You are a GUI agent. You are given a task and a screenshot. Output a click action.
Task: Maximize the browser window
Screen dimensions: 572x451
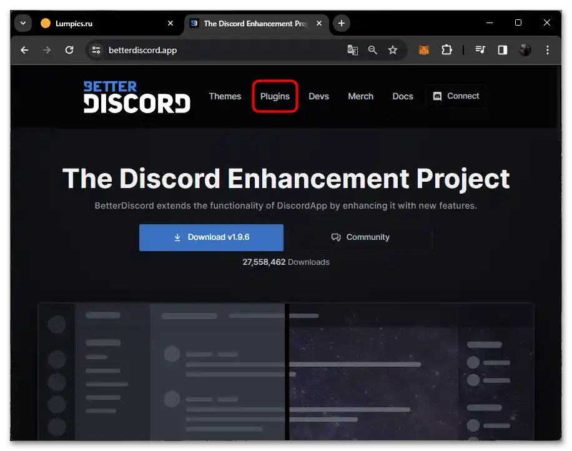[x=518, y=22]
